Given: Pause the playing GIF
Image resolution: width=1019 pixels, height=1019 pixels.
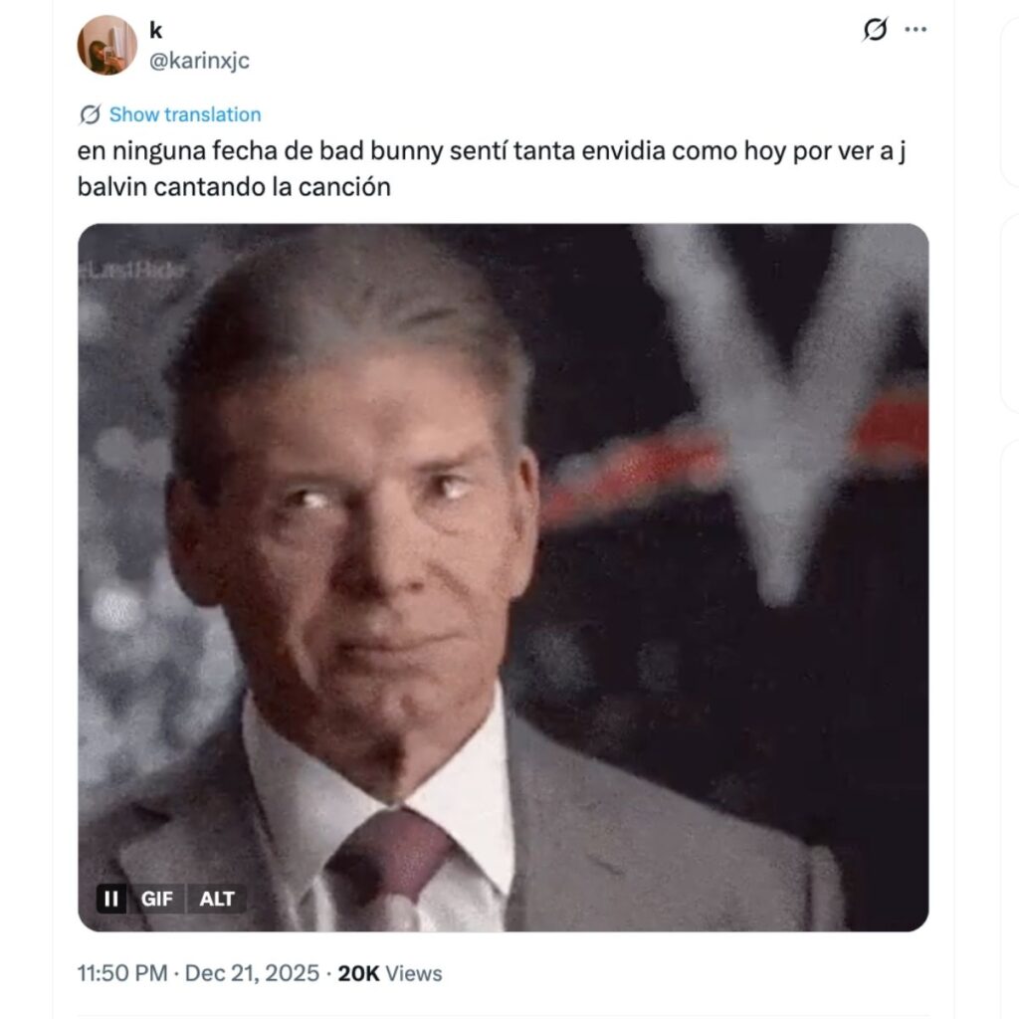Looking at the screenshot, I should [111, 899].
